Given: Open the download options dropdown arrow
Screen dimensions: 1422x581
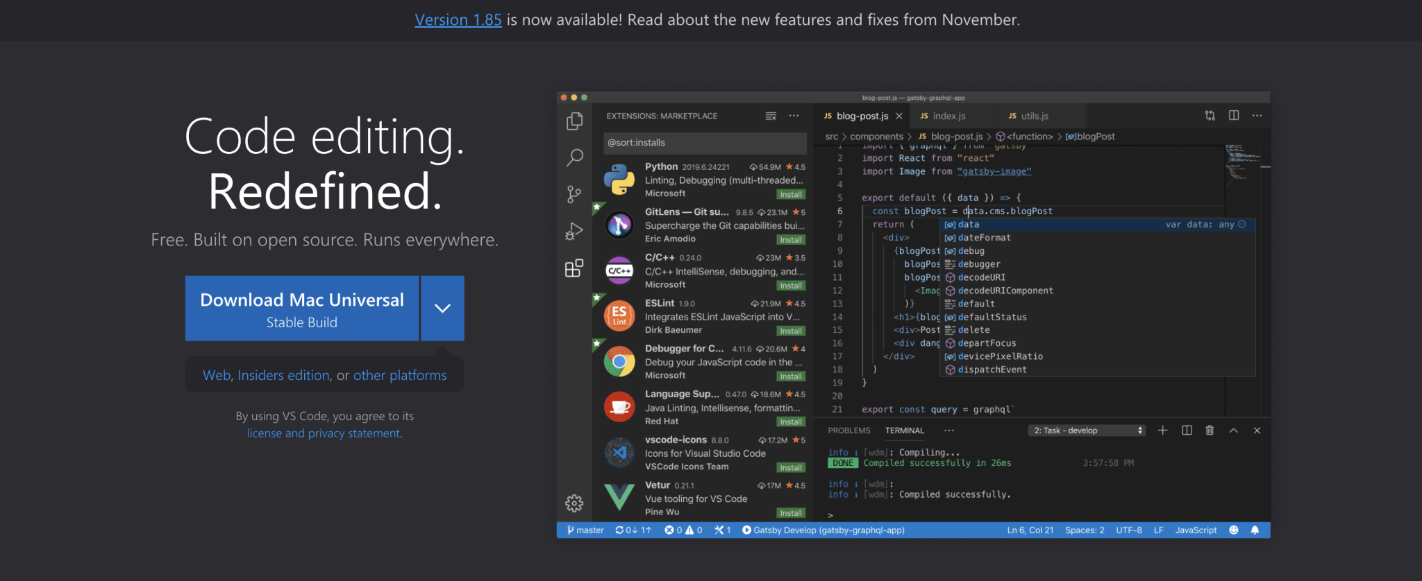Looking at the screenshot, I should tap(442, 309).
